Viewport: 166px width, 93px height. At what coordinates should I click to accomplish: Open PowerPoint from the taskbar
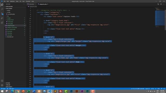pos(23,91)
